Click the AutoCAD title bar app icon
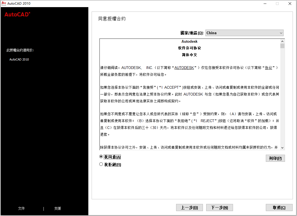This screenshot has width=297, height=216. 4,3
